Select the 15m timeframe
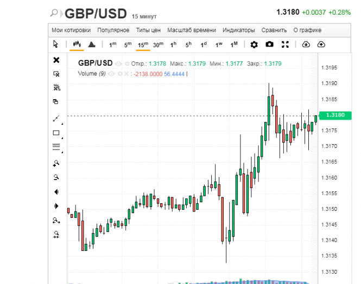 (143, 44)
